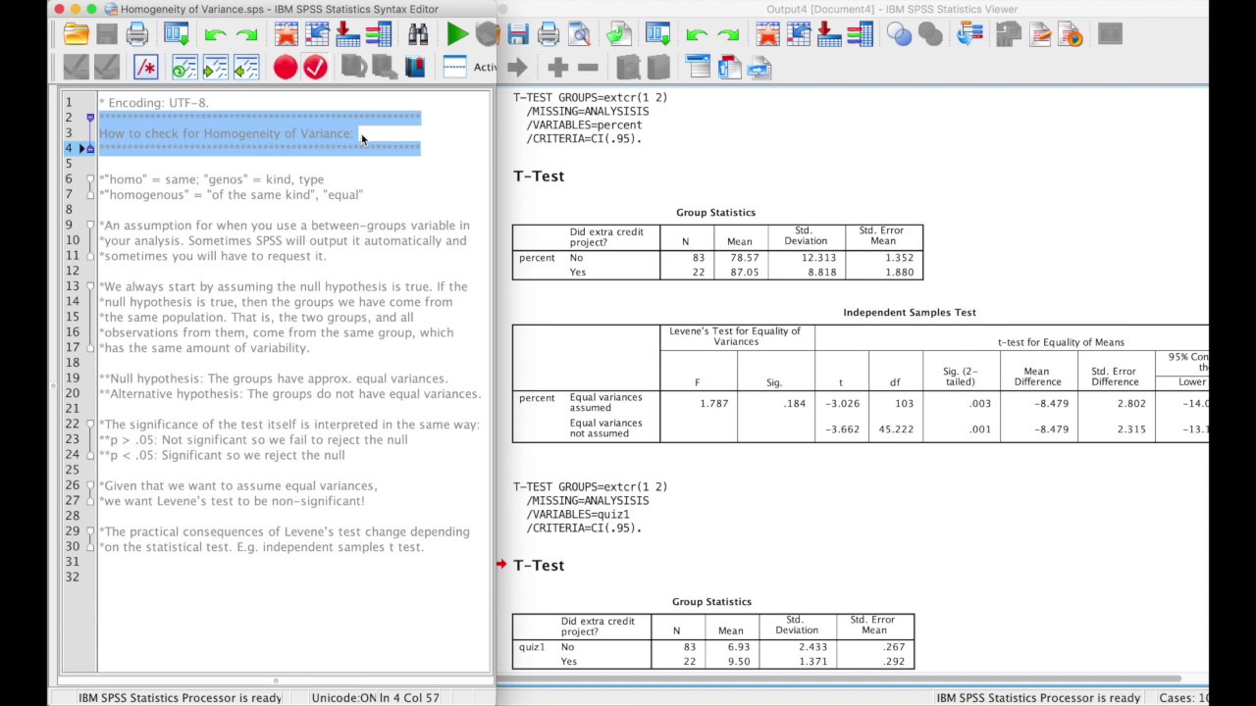The height and width of the screenshot is (706, 1256).
Task: Outdent syntax with left-arrow outdent icon
Action: coord(246,68)
